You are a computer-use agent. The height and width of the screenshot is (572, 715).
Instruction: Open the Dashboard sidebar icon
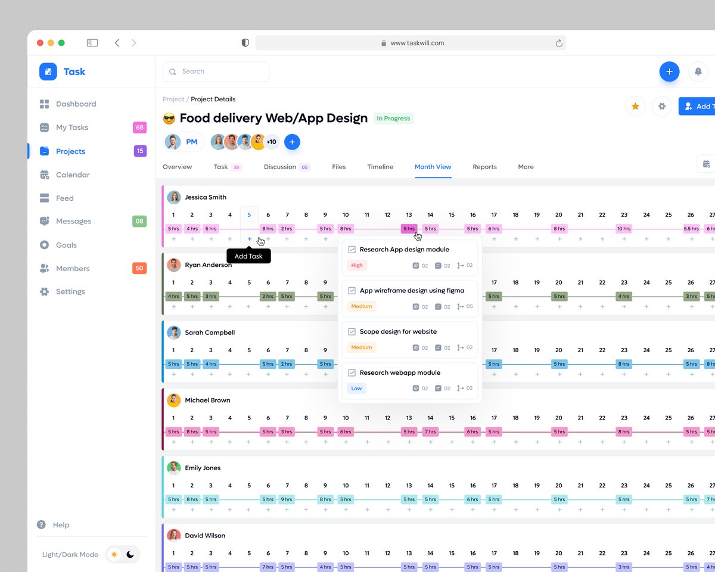point(44,104)
